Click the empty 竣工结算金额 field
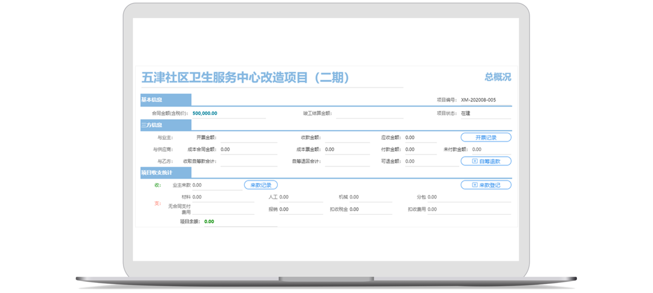The height and width of the screenshot is (293, 653). click(x=369, y=113)
